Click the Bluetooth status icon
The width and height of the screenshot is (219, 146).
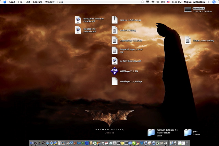pyautogui.click(x=208, y=2)
